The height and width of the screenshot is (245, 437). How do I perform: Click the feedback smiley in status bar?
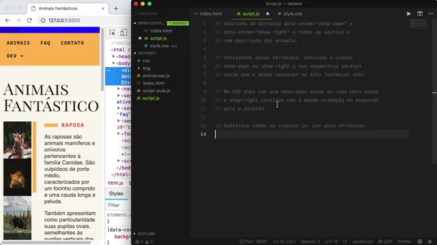click(420, 242)
